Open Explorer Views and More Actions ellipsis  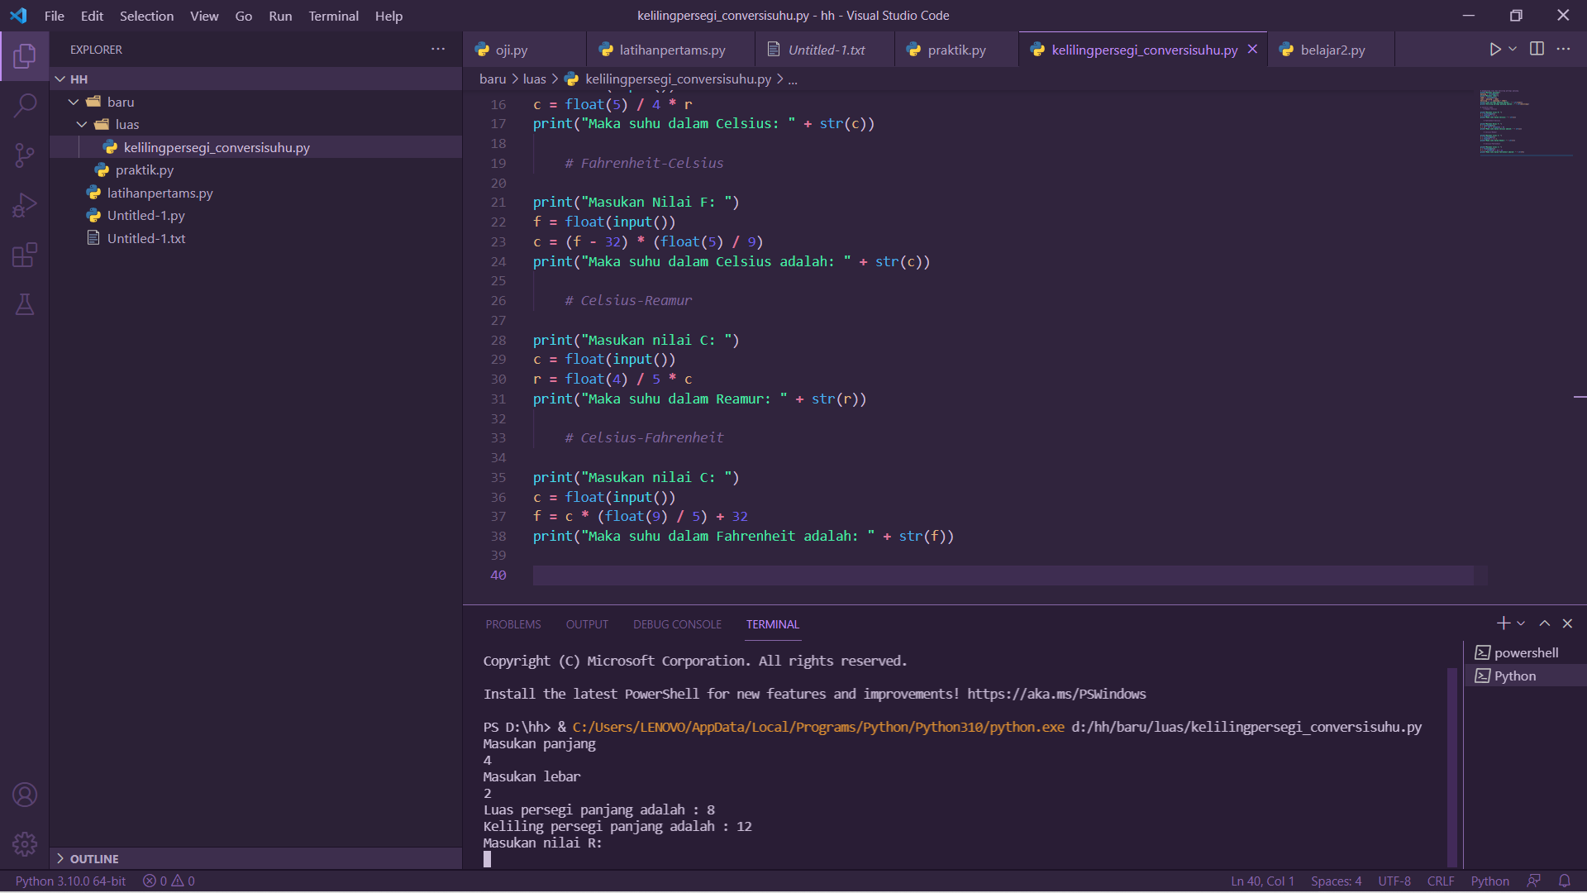pos(438,50)
